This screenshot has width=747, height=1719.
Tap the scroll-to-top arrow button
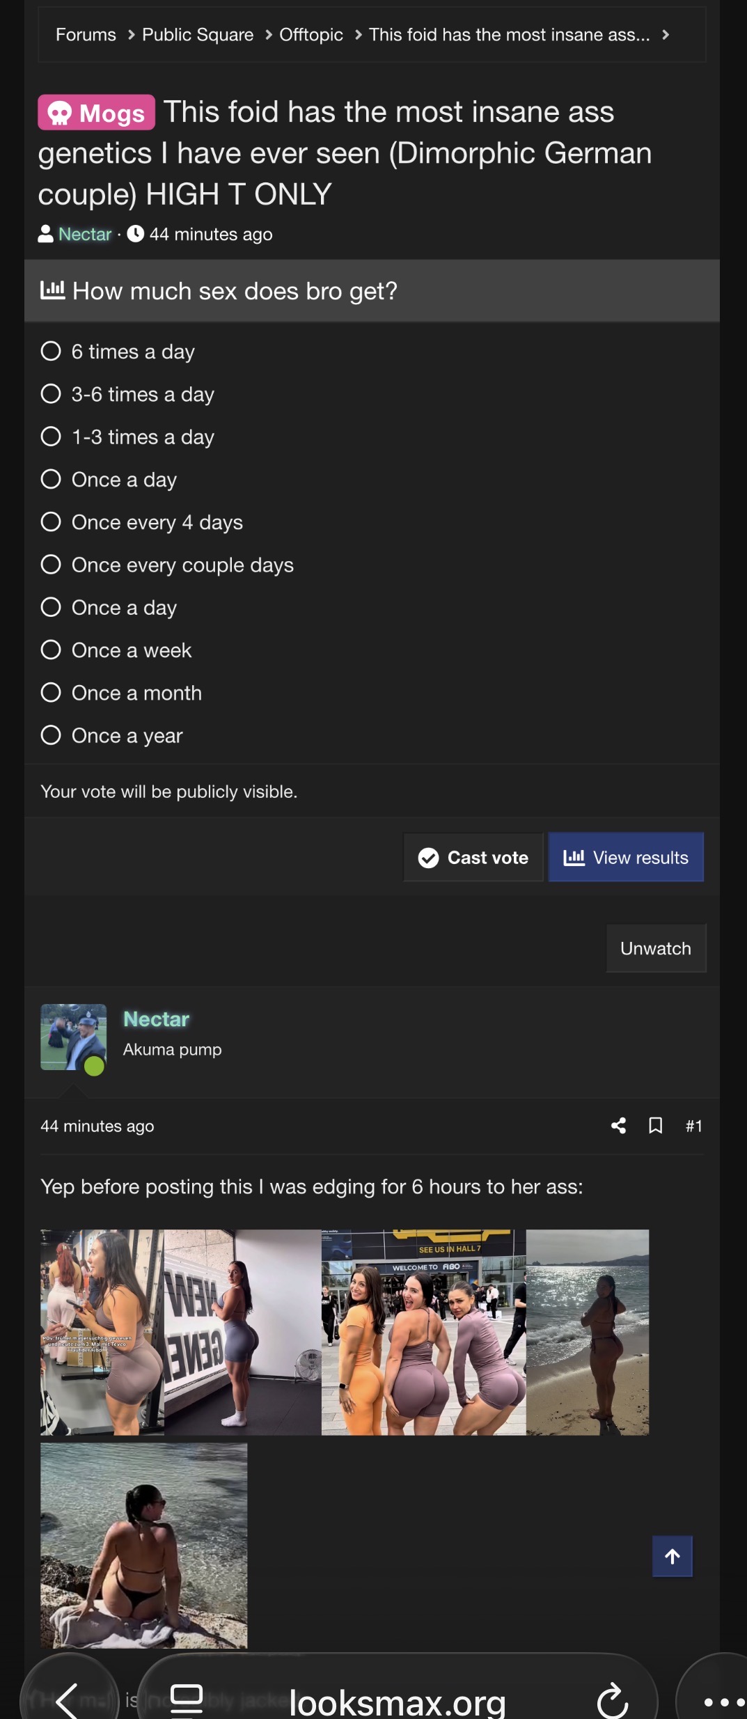(x=672, y=1556)
